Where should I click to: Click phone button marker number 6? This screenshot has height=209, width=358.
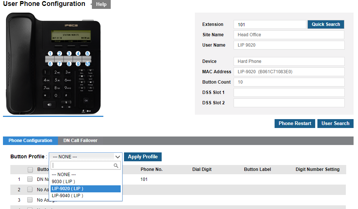click(50, 64)
